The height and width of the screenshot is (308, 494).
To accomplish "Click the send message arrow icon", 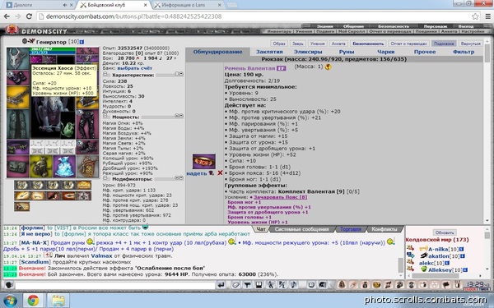I will [221, 285].
